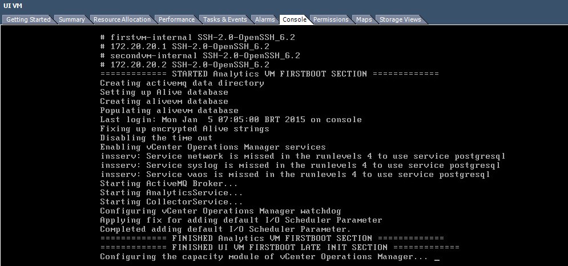Open the Storage Views tab

click(x=400, y=19)
